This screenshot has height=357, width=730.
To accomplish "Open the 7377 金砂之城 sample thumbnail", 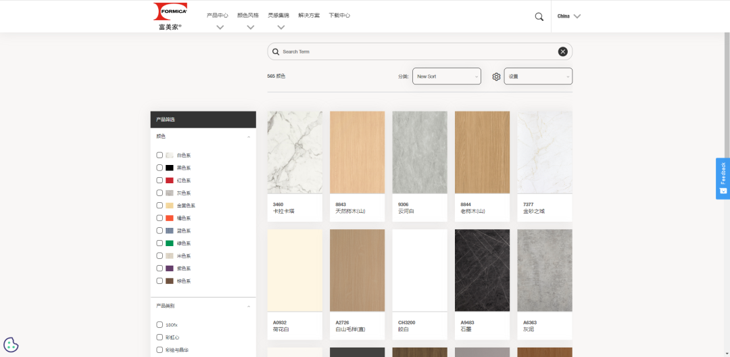I will pyautogui.click(x=545, y=152).
